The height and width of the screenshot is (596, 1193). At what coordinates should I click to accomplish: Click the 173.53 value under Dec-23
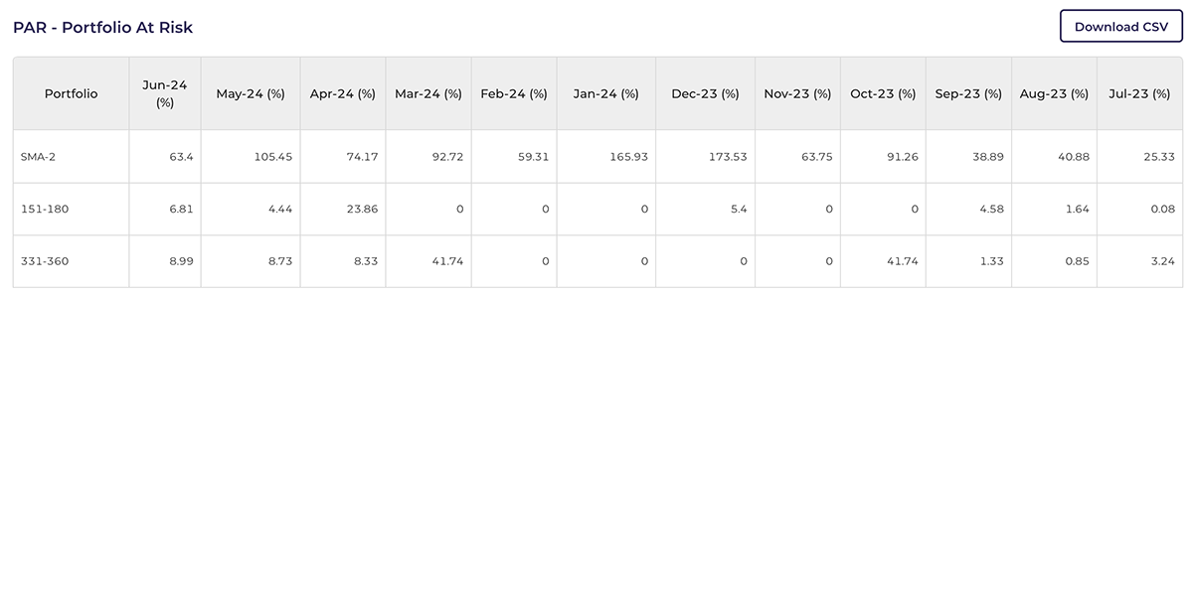coord(728,156)
